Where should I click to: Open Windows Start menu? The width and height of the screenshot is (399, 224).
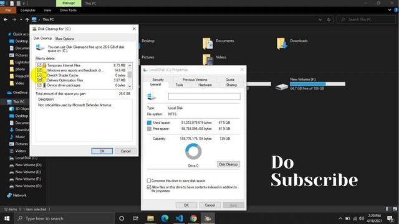(7, 218)
